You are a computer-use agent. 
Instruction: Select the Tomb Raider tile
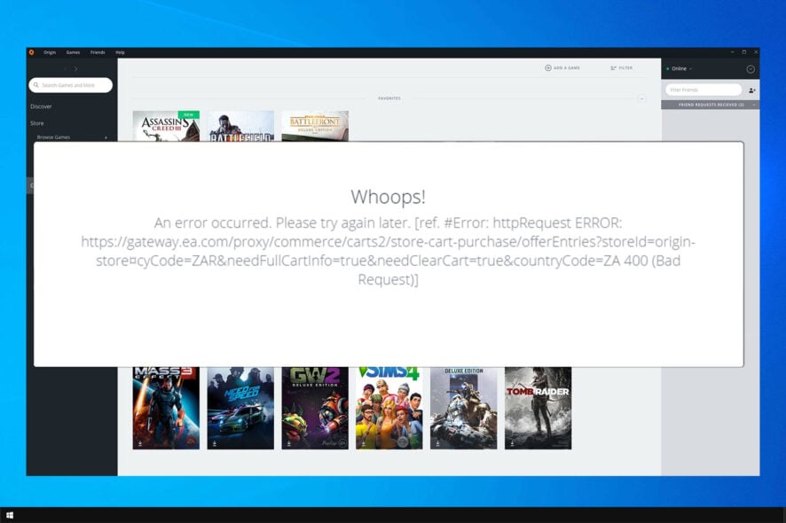click(538, 408)
